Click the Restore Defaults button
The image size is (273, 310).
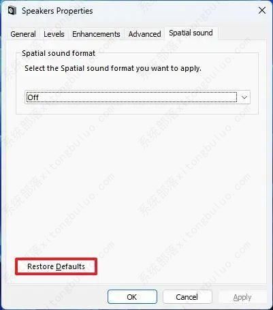click(x=56, y=266)
